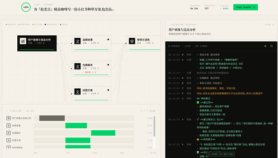Click log line 数据准确,已交叉验证
This screenshot has width=278, height=158.
[x=210, y=111]
